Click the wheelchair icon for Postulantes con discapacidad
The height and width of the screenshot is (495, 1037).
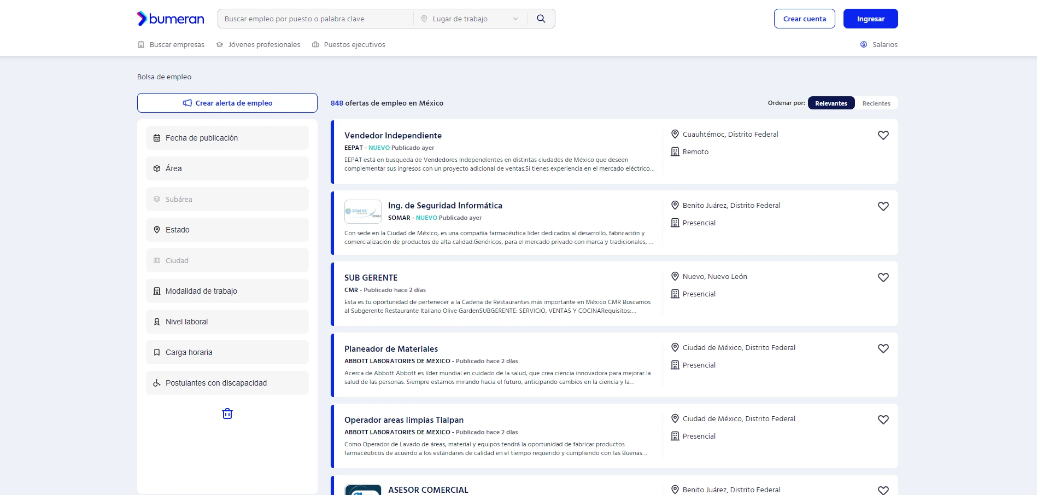(157, 383)
